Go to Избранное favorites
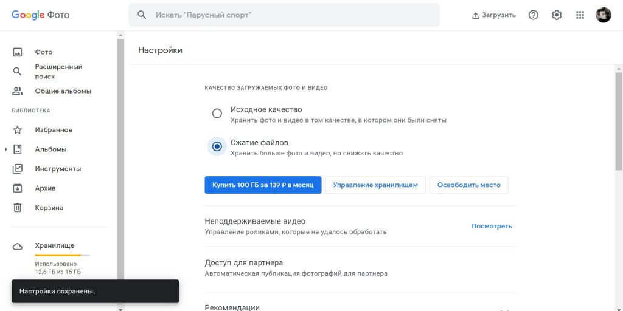This screenshot has width=623, height=311. point(53,130)
